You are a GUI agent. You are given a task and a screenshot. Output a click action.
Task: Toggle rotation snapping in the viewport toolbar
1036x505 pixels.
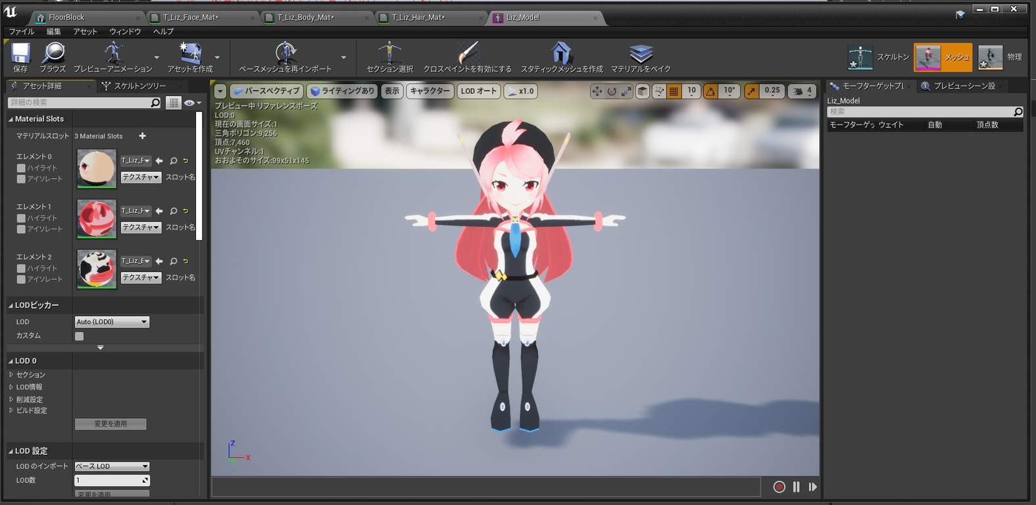tap(710, 91)
